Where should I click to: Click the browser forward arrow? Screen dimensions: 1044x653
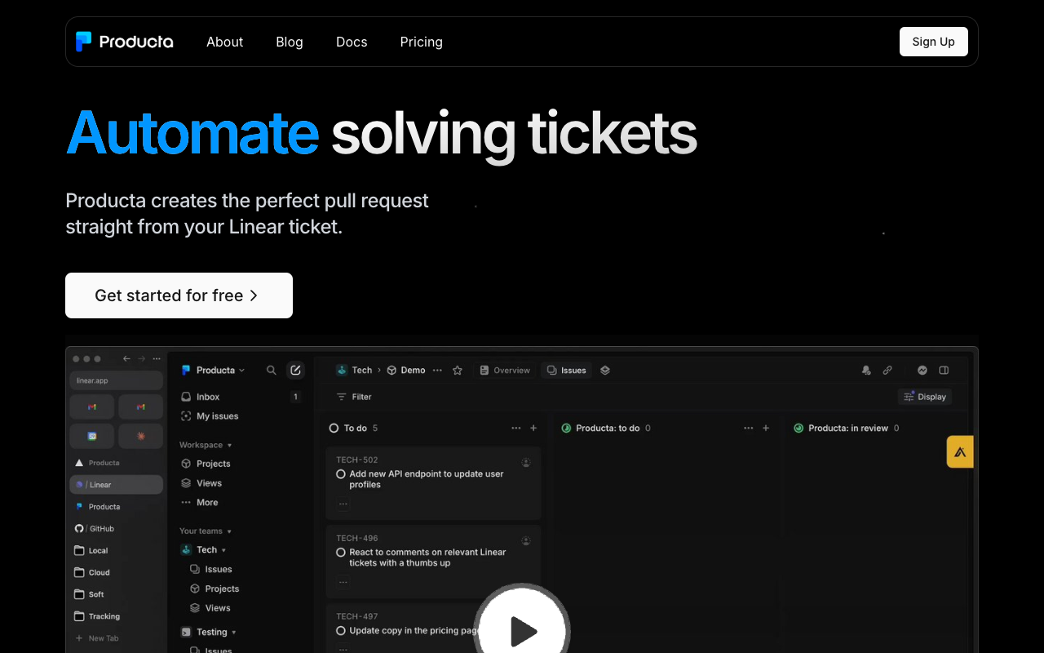(142, 358)
